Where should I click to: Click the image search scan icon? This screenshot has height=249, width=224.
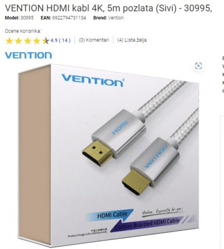[199, 66]
